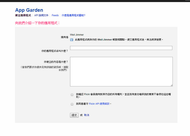Click the blue info icon under owner name
The height and width of the screenshot is (136, 190).
(x=72, y=39)
